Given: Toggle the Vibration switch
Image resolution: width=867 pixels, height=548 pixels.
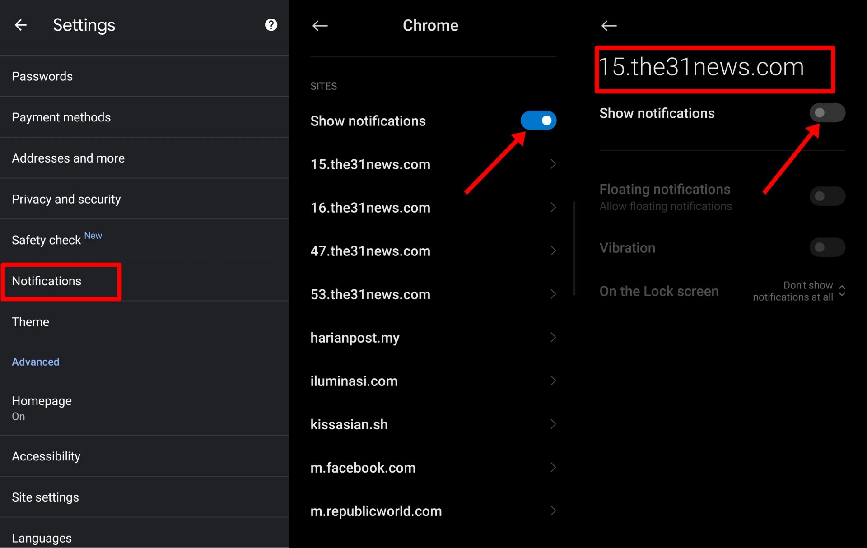Looking at the screenshot, I should point(827,247).
